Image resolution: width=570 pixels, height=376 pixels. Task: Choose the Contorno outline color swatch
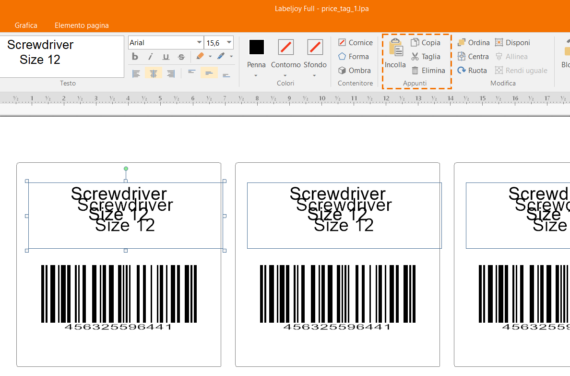(286, 48)
